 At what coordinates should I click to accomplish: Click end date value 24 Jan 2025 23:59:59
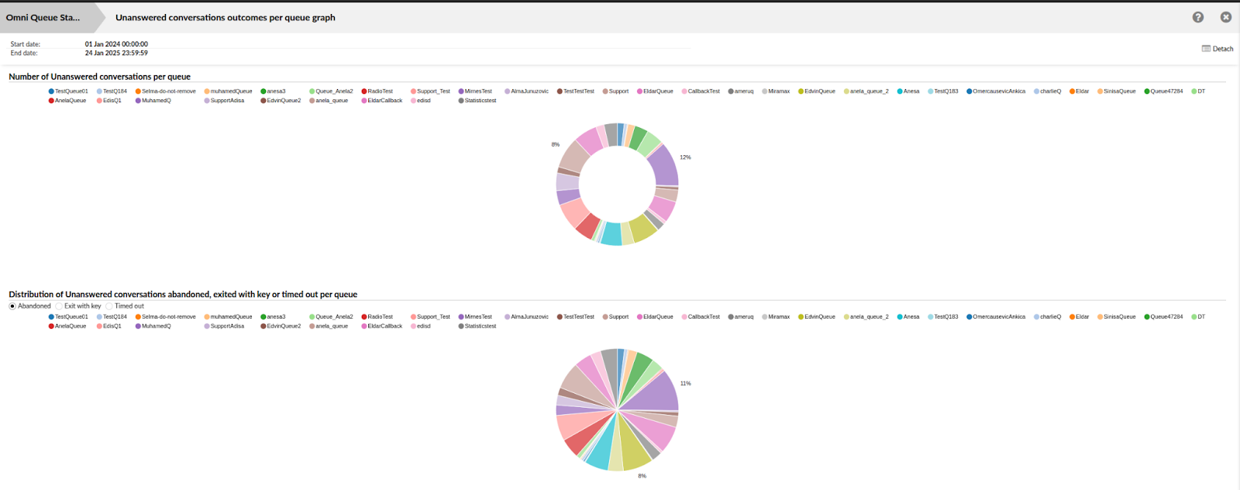point(116,53)
